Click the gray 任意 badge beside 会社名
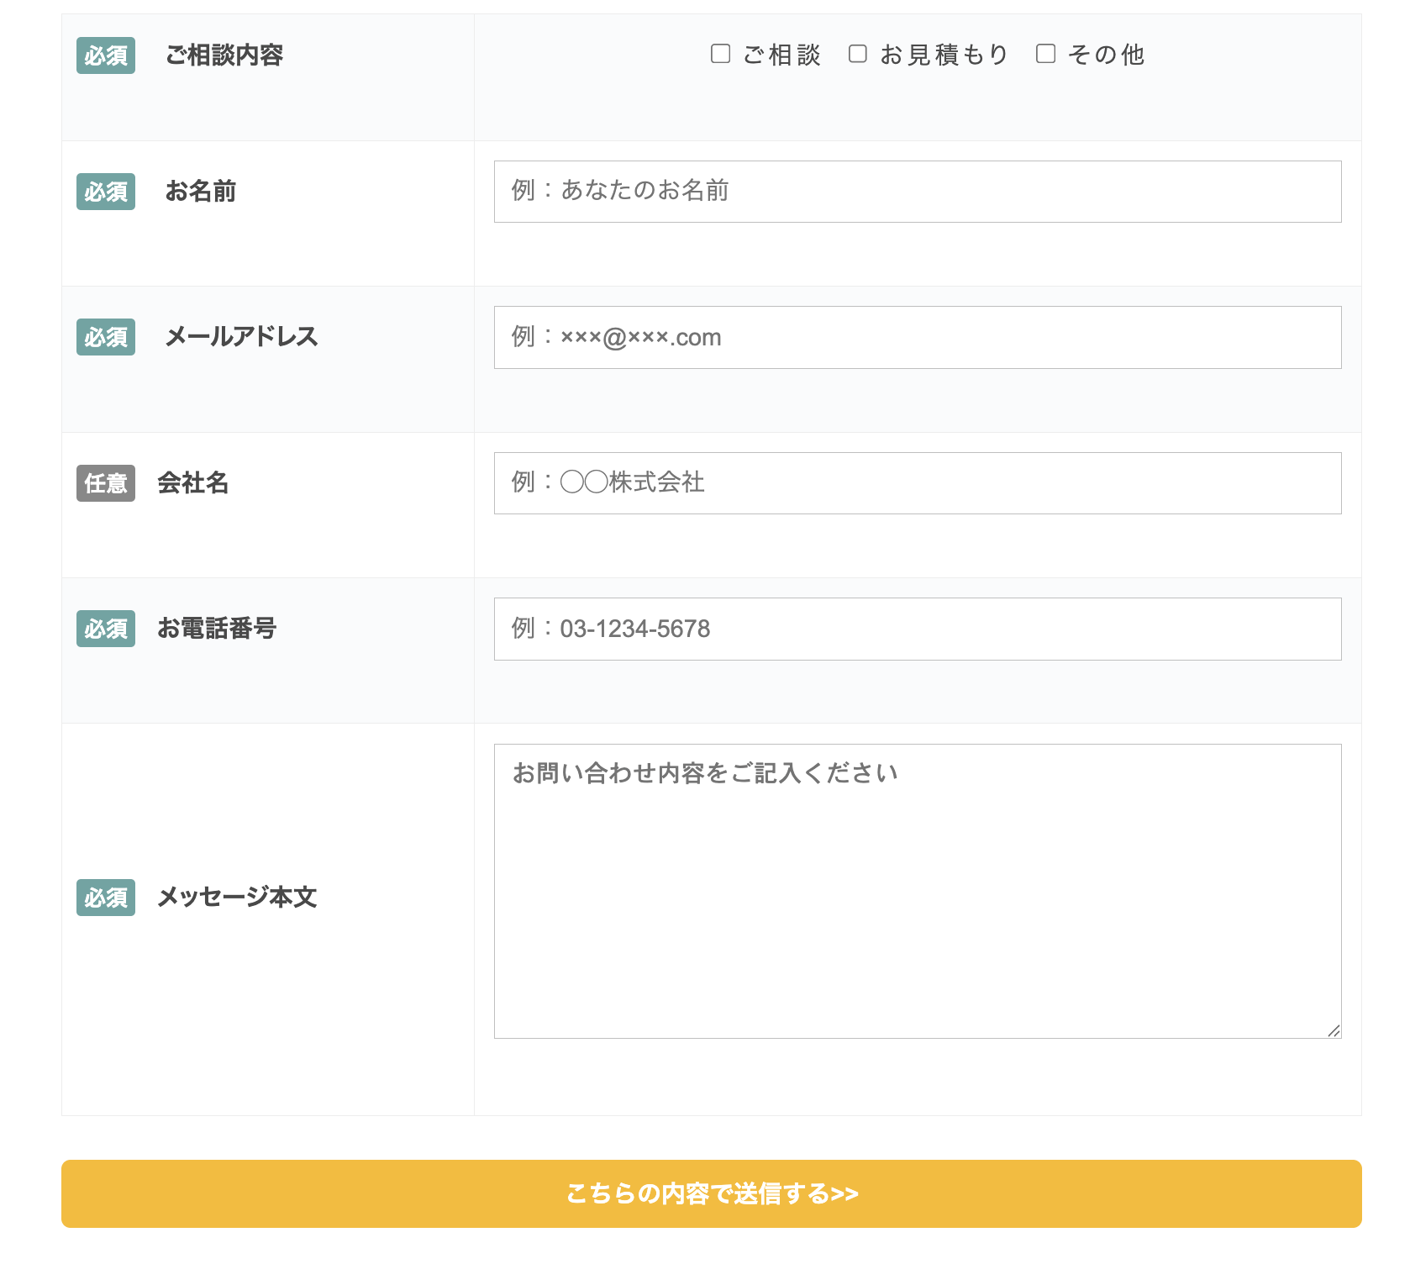Screen dimensions: 1410x1264 point(106,483)
